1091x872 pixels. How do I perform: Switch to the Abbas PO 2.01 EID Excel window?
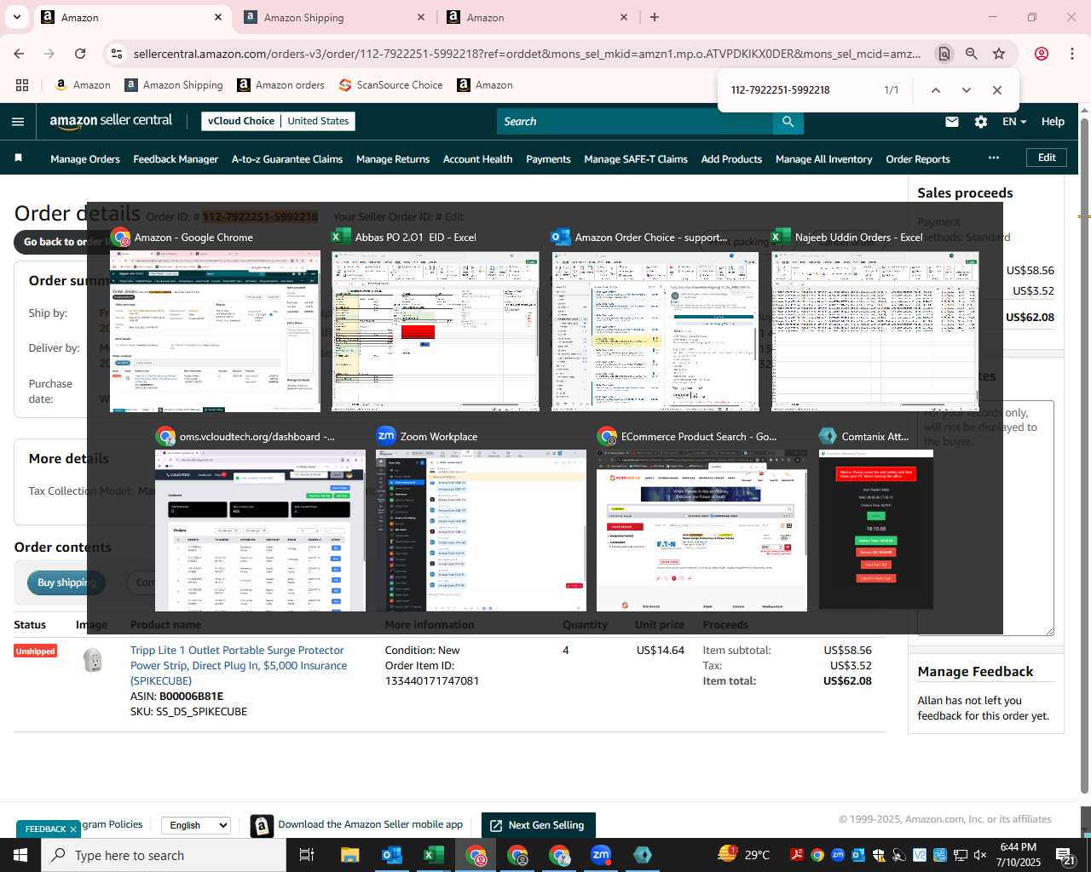[x=436, y=331]
